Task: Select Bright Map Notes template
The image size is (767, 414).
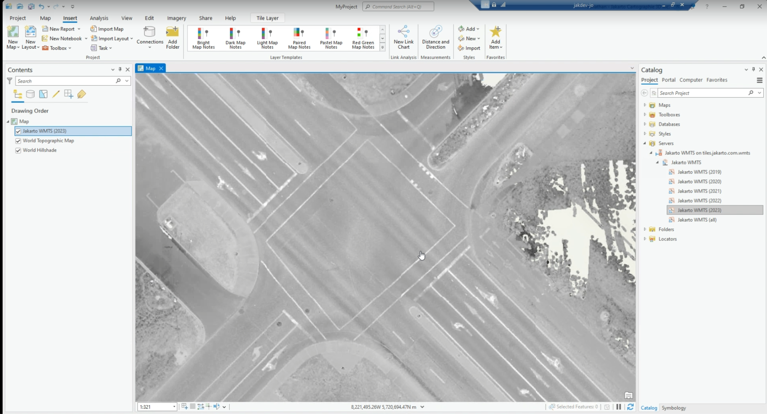Action: [x=203, y=38]
